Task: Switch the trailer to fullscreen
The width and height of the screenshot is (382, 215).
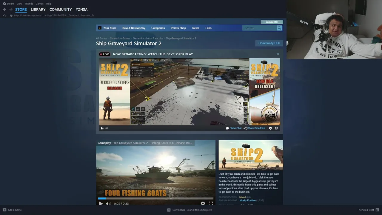Action: coord(211,203)
